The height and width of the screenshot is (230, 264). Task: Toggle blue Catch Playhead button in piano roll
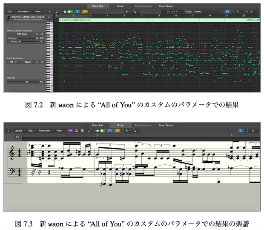[x=77, y=11]
